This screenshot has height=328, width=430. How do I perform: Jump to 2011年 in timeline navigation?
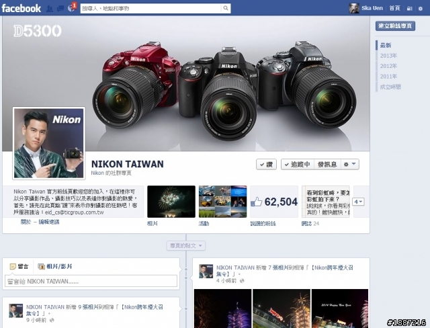coord(388,77)
